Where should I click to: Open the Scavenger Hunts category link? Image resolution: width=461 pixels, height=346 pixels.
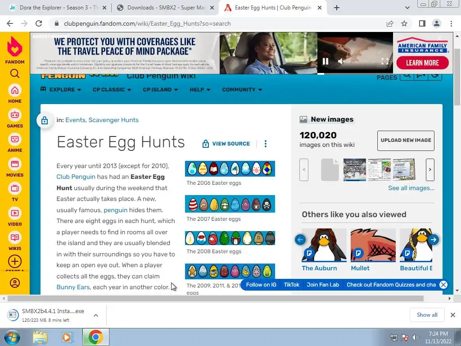[x=113, y=120]
